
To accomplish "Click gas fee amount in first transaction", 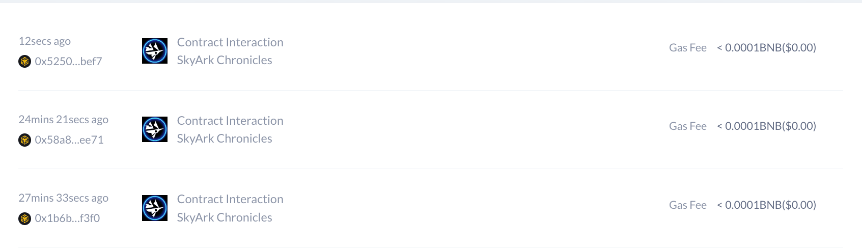I will [767, 47].
